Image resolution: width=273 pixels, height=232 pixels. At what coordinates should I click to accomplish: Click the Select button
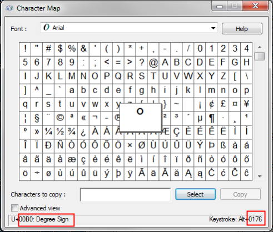(195, 194)
